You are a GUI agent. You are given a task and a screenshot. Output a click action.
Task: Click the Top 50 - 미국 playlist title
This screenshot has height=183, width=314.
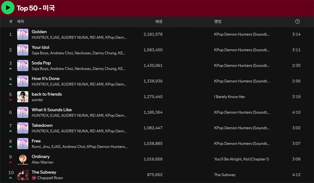[36, 8]
